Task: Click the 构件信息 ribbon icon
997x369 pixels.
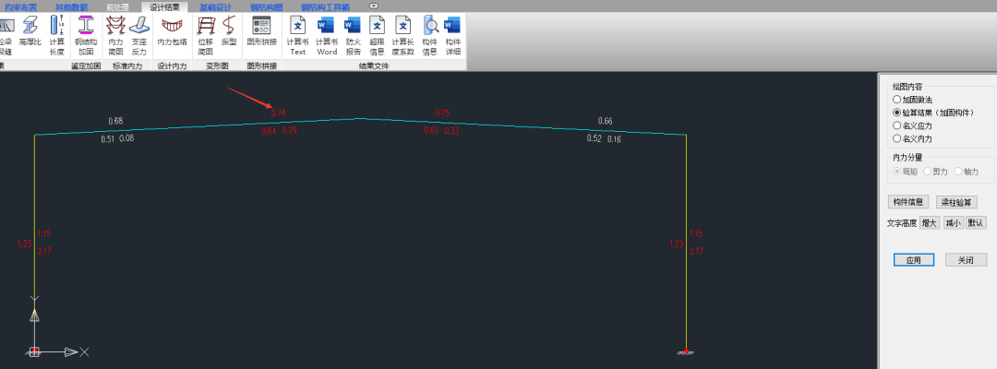Action: [x=431, y=36]
